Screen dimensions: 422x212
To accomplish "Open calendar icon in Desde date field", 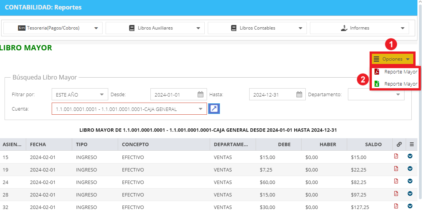I will click(201, 95).
